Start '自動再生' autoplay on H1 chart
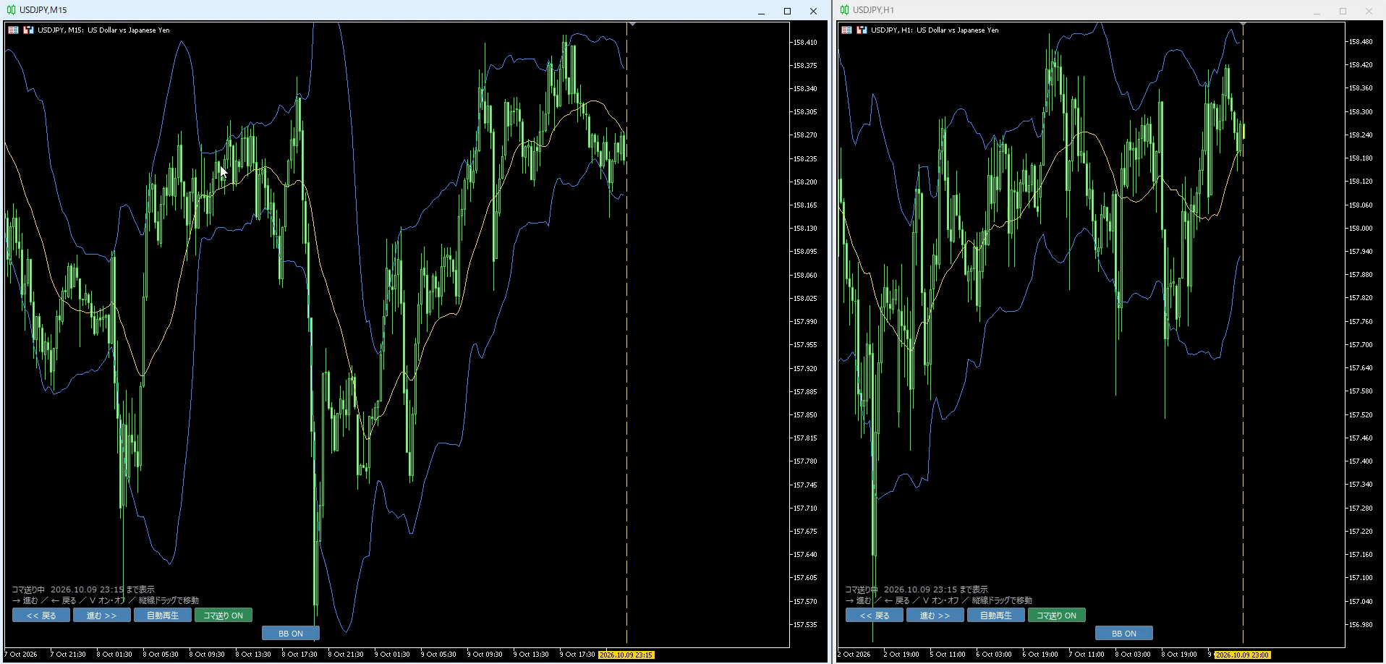1386x664 pixels. click(x=996, y=616)
